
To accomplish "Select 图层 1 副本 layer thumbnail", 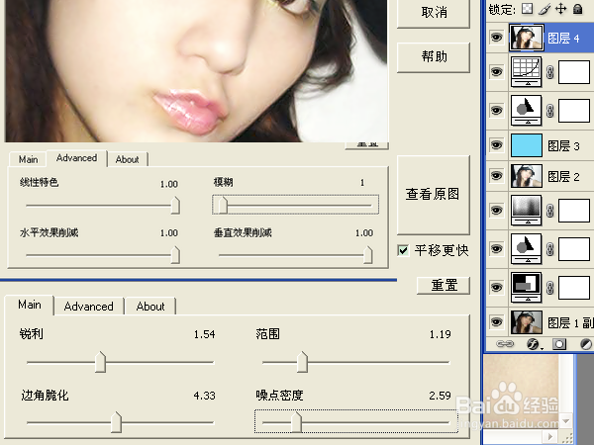I will (x=527, y=322).
